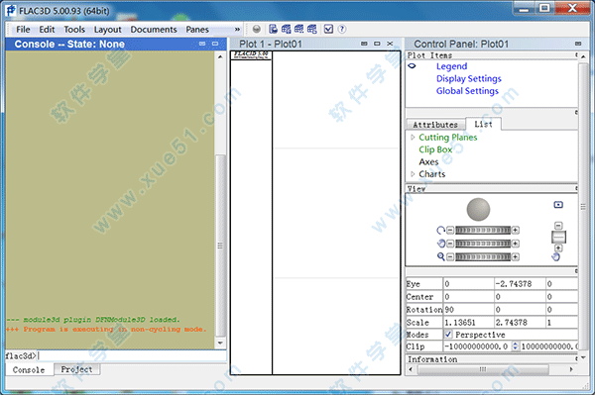
Task: Click console scrollbar down arrow
Action: [x=220, y=343]
